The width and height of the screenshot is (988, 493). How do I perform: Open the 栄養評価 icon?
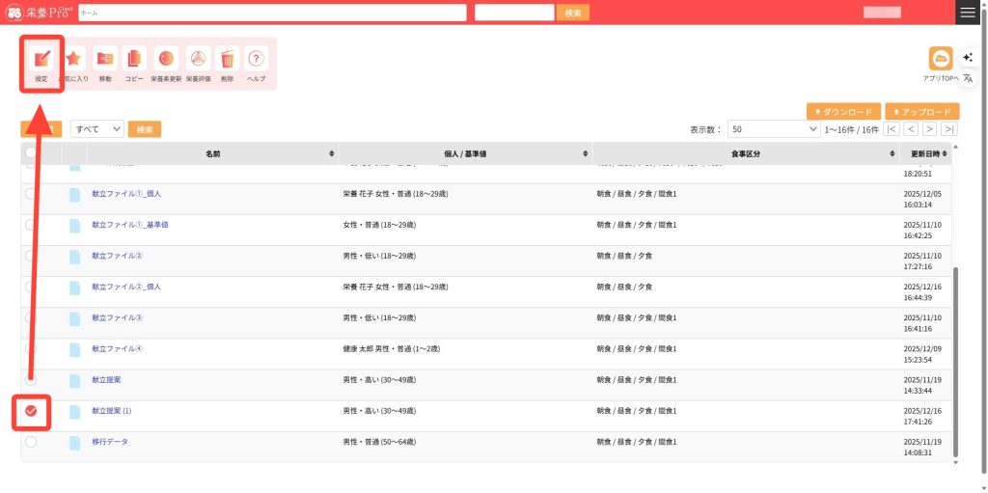click(x=197, y=60)
